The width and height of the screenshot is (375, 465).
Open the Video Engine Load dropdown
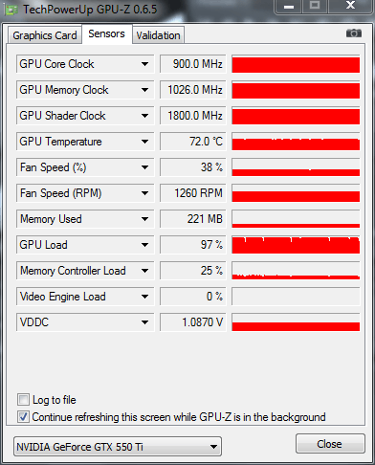(144, 297)
